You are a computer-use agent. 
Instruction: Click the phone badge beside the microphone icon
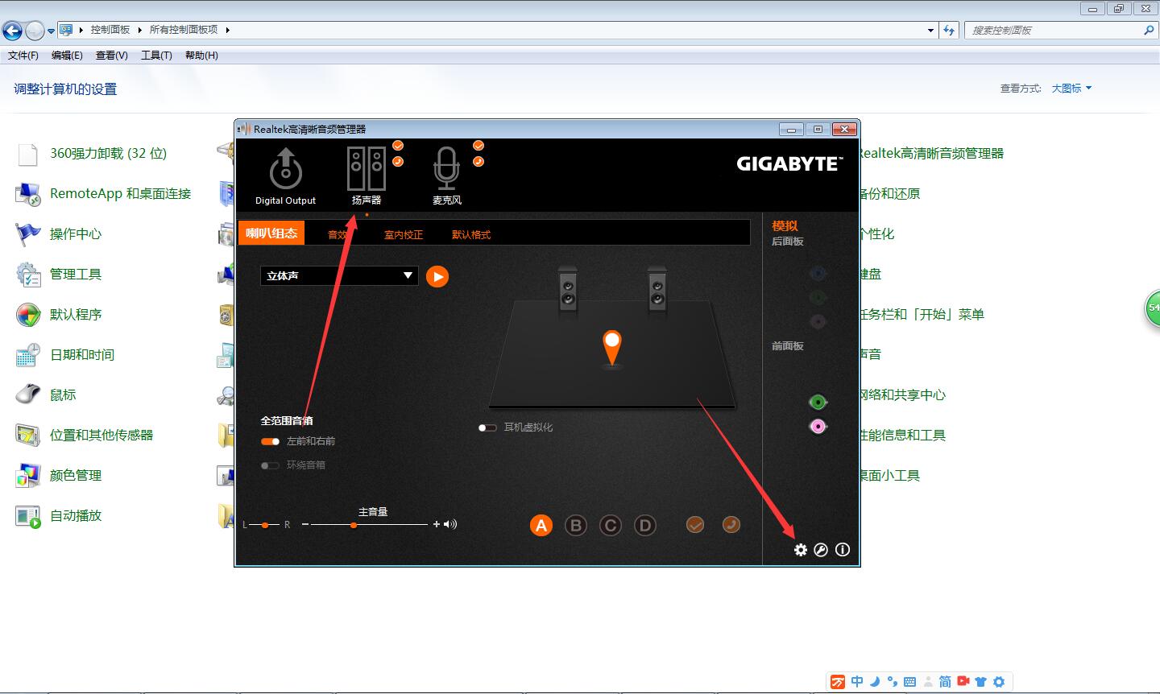(x=478, y=161)
